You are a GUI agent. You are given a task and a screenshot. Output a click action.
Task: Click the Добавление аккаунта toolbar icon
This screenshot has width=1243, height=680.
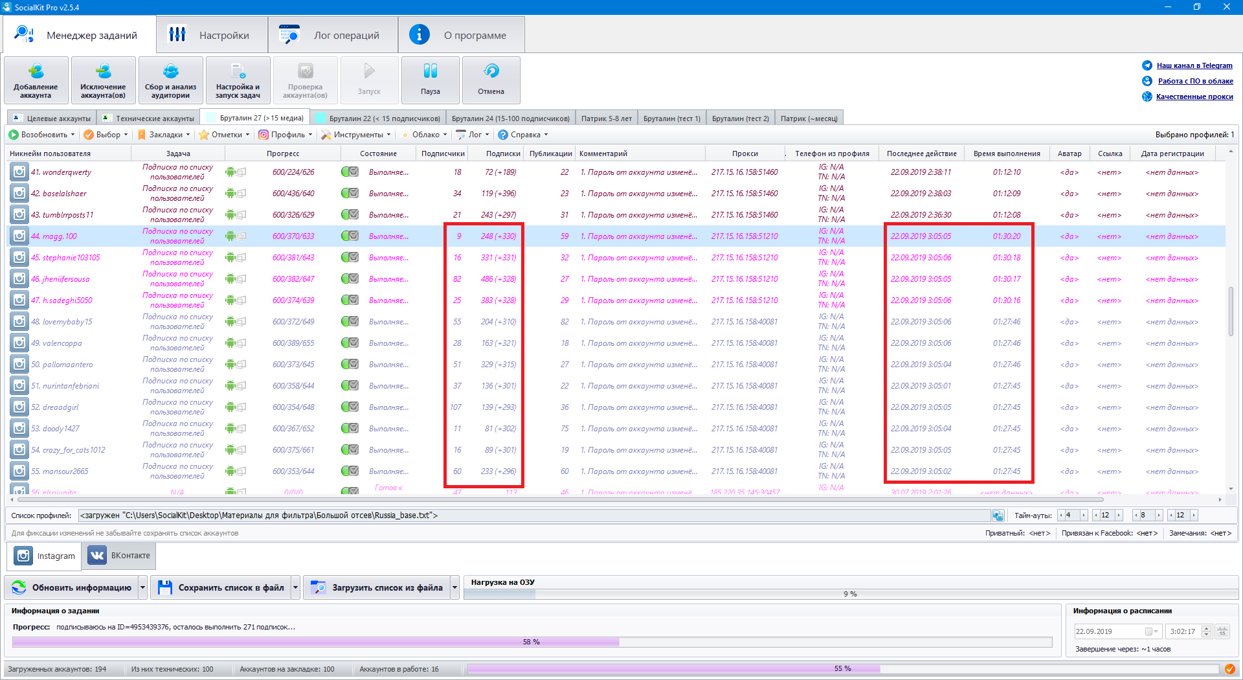[x=36, y=71]
